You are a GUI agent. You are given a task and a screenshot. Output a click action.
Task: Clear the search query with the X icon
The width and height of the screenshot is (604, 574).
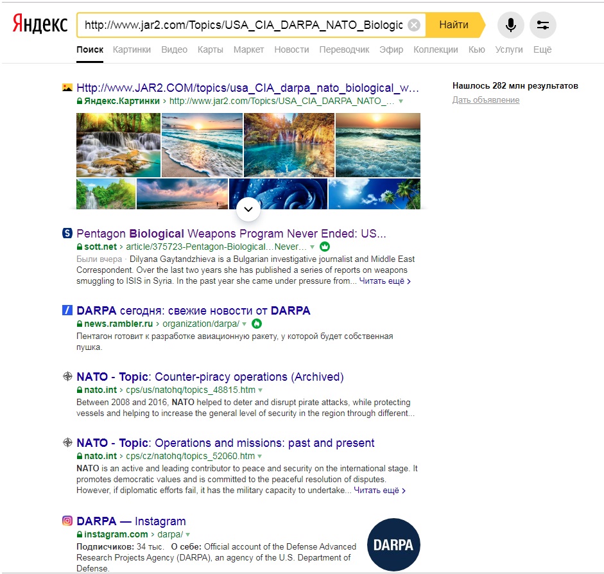pyautogui.click(x=414, y=25)
